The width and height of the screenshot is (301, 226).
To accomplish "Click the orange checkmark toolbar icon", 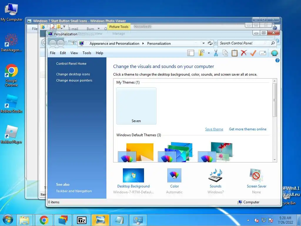I will [253, 53].
